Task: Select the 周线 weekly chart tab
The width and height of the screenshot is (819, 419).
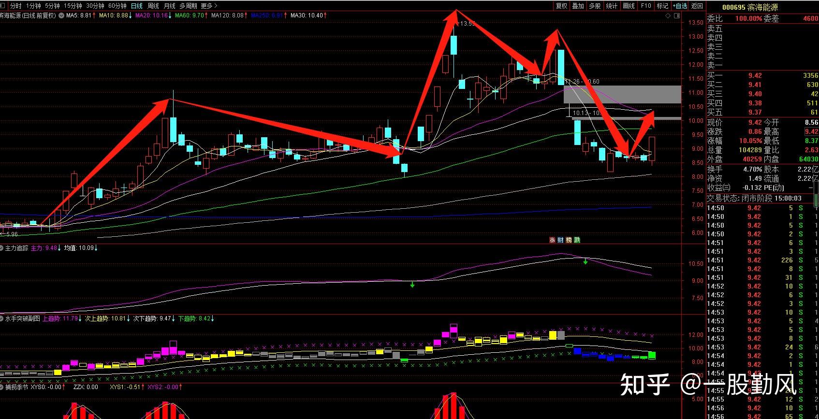Action: 153,6
